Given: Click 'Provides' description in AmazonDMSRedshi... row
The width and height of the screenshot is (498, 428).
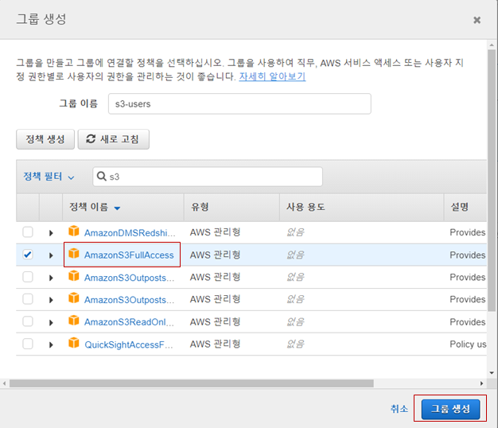Looking at the screenshot, I should (x=468, y=232).
